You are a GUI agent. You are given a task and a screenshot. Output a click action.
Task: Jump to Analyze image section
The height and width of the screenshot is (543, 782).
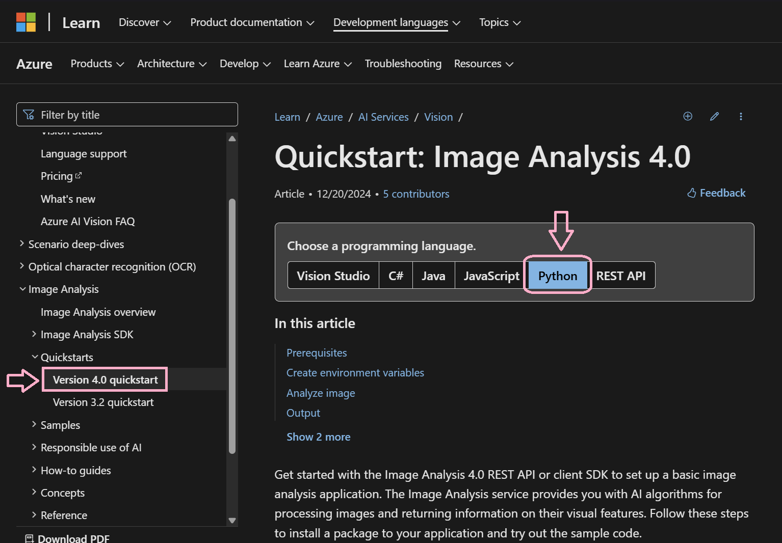point(321,393)
